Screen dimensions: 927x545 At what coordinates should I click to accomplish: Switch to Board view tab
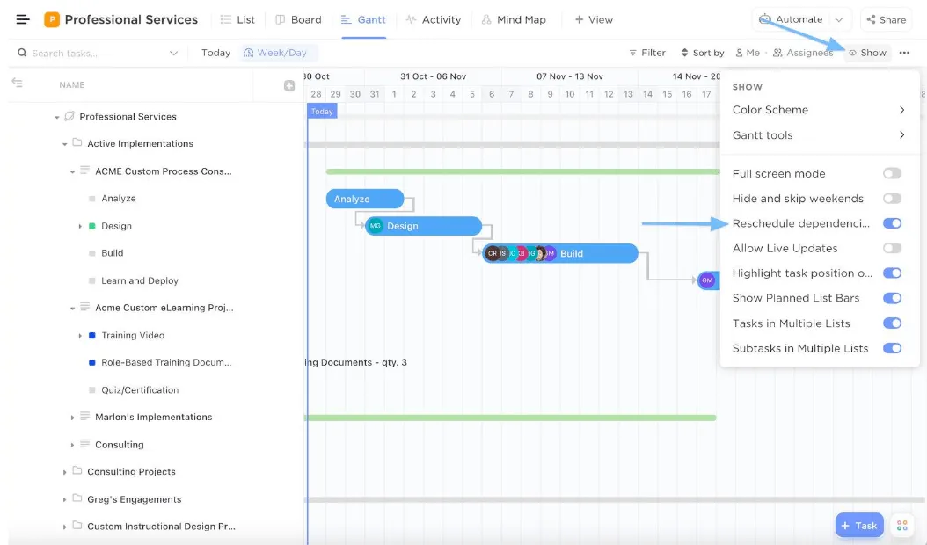(298, 19)
